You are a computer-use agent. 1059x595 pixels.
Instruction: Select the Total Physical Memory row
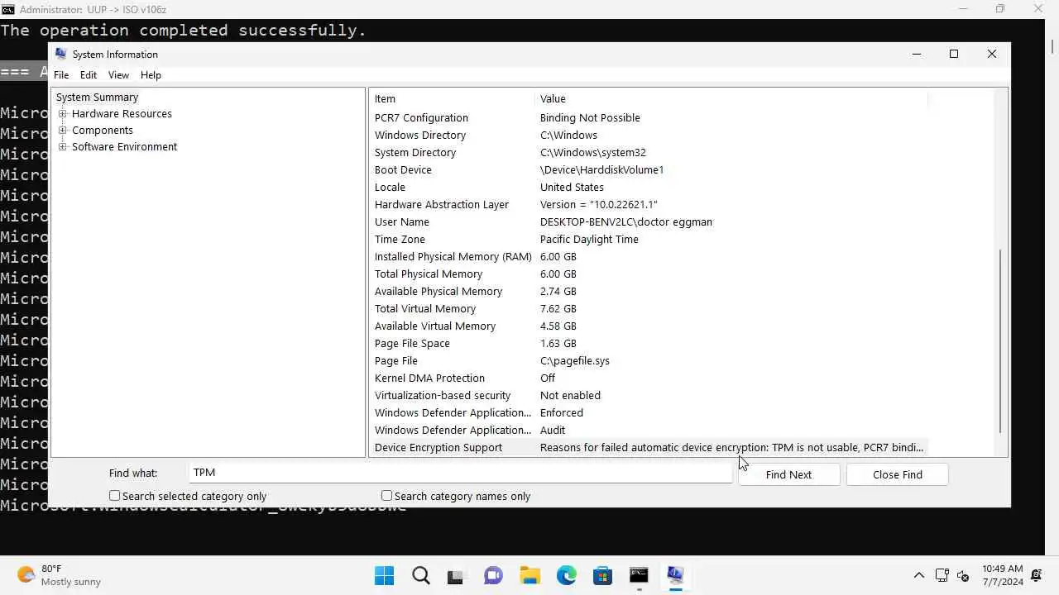(x=649, y=274)
